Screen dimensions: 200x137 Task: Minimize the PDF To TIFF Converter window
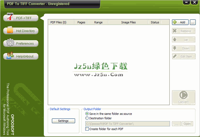point(187,2)
